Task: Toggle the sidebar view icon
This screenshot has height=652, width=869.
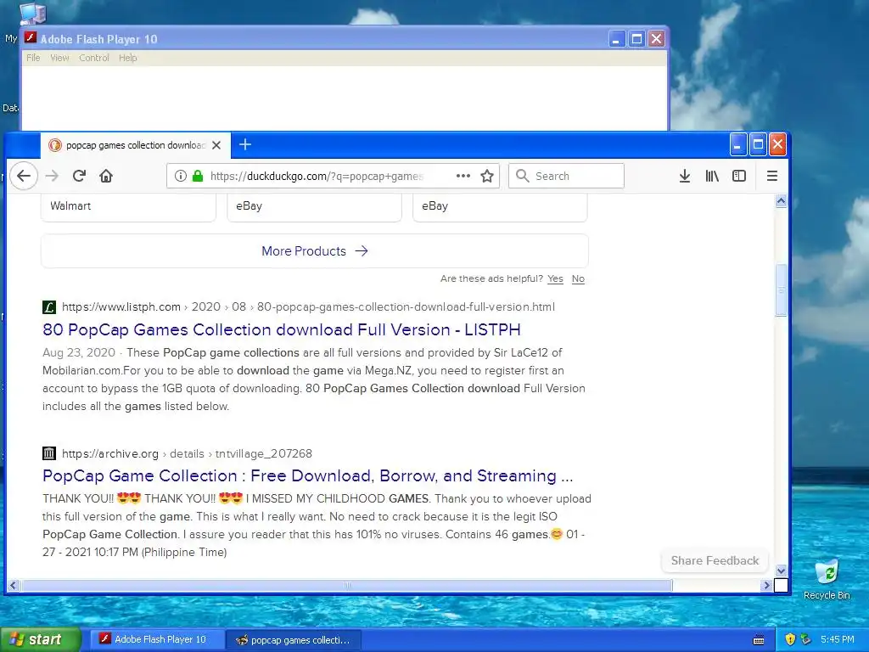Action: tap(739, 176)
